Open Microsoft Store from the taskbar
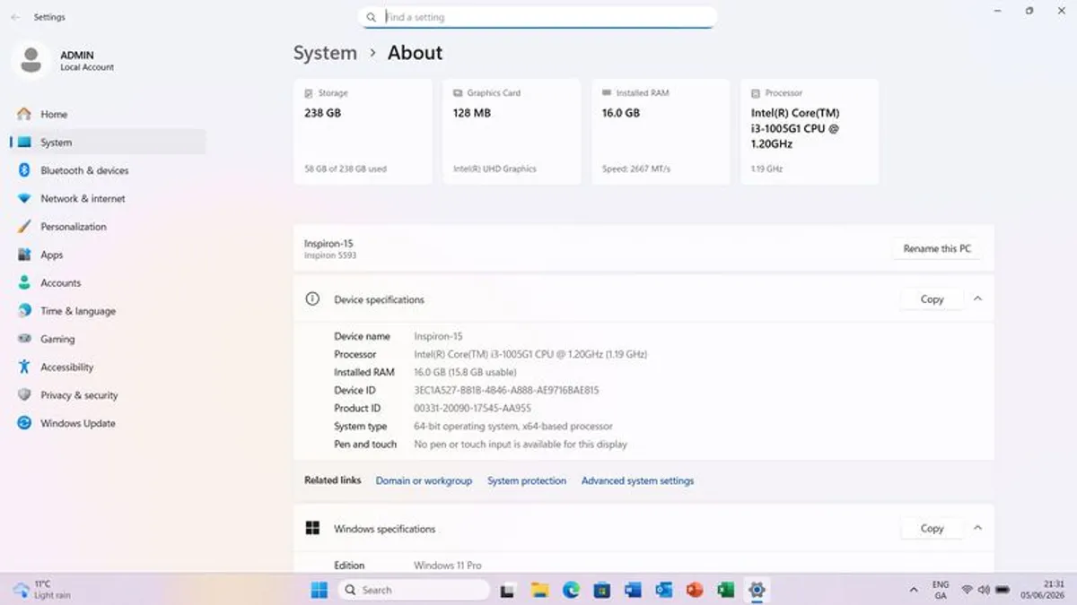Image resolution: width=1077 pixels, height=605 pixels. click(602, 590)
